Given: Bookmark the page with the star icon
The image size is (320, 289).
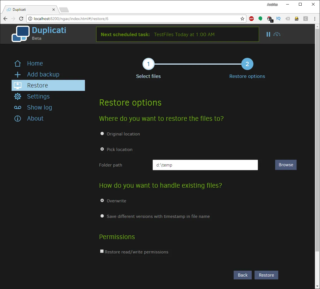Looking at the screenshot, I should click(x=242, y=19).
